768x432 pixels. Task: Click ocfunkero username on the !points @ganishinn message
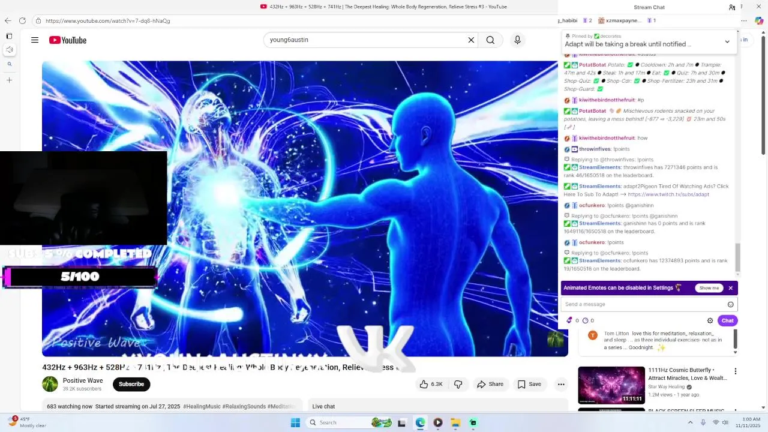click(592, 205)
